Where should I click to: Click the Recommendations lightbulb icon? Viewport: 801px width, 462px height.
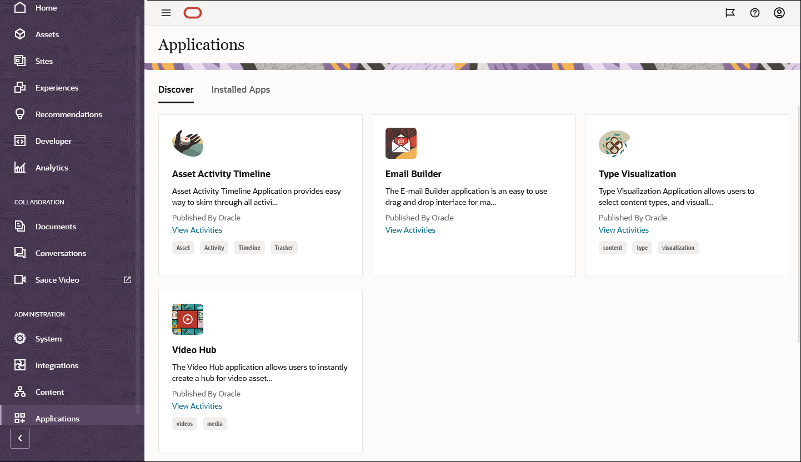pyautogui.click(x=20, y=114)
